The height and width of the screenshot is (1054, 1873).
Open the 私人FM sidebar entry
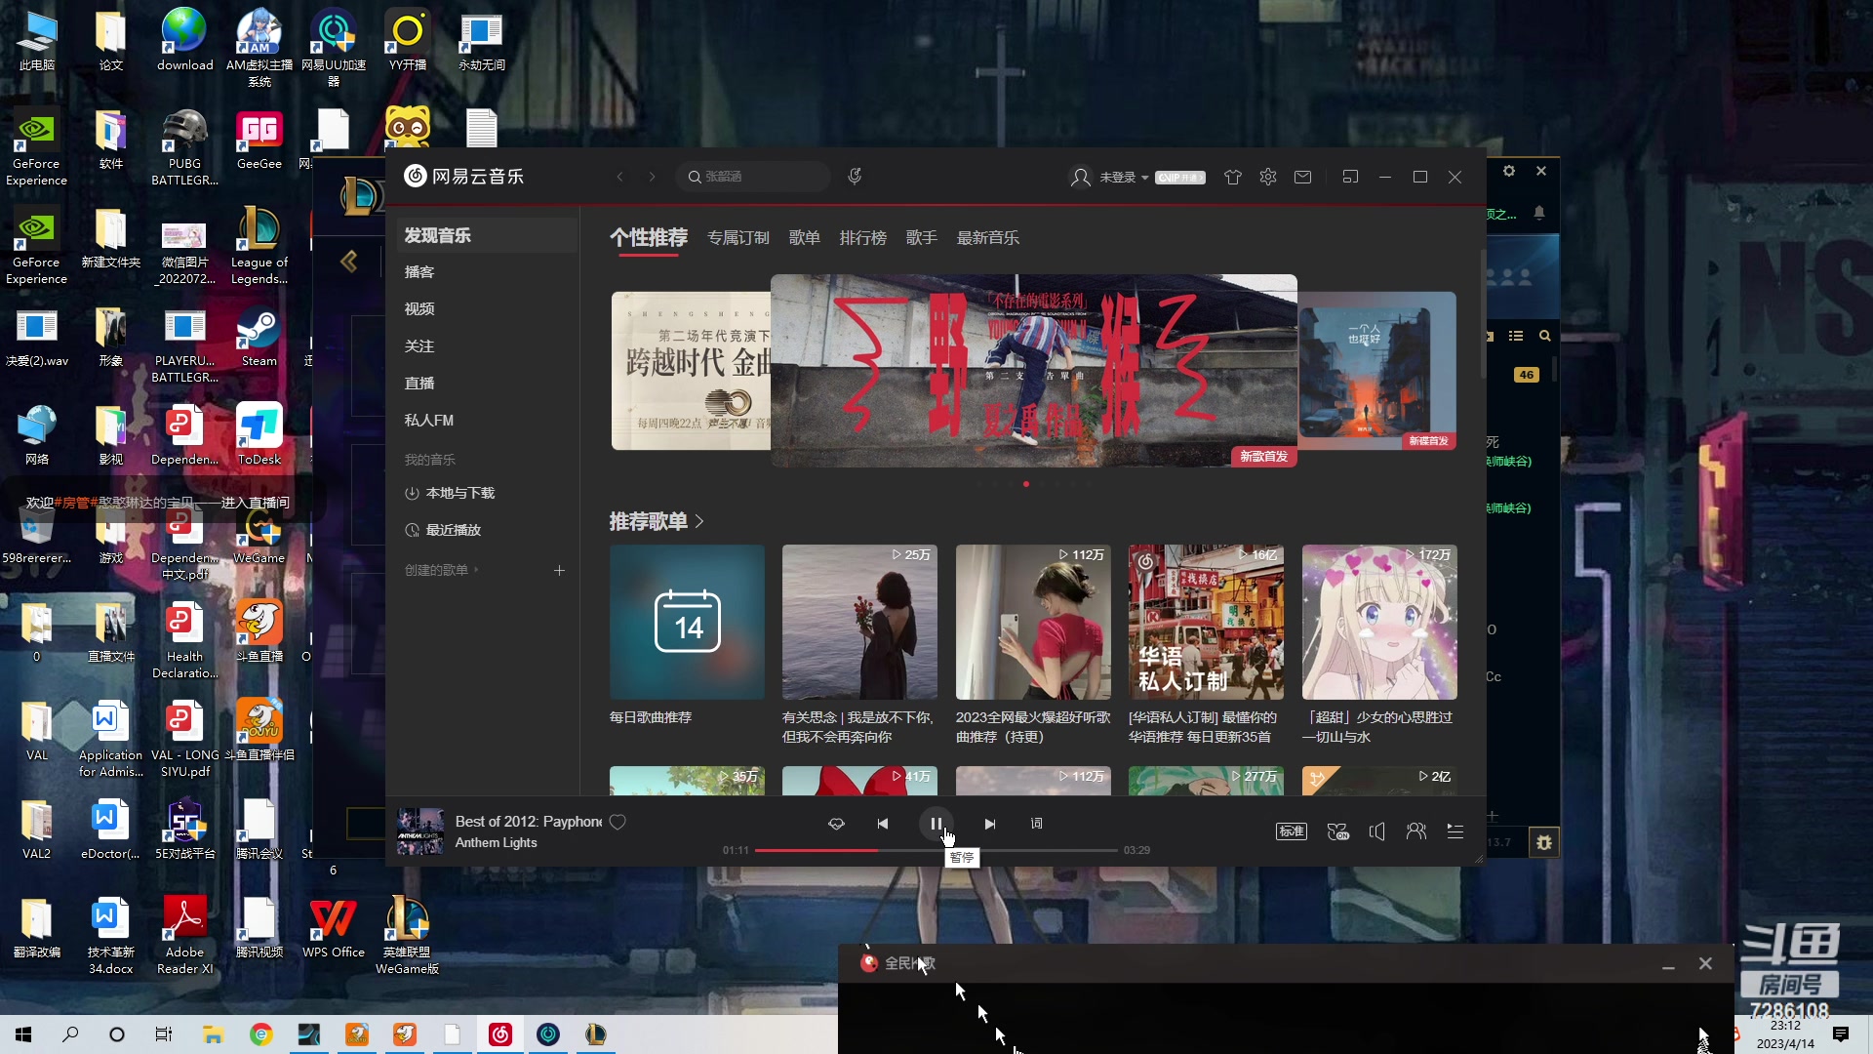point(429,420)
